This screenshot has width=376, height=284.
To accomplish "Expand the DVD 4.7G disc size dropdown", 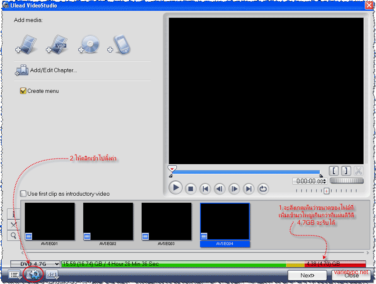I will click(x=35, y=264).
